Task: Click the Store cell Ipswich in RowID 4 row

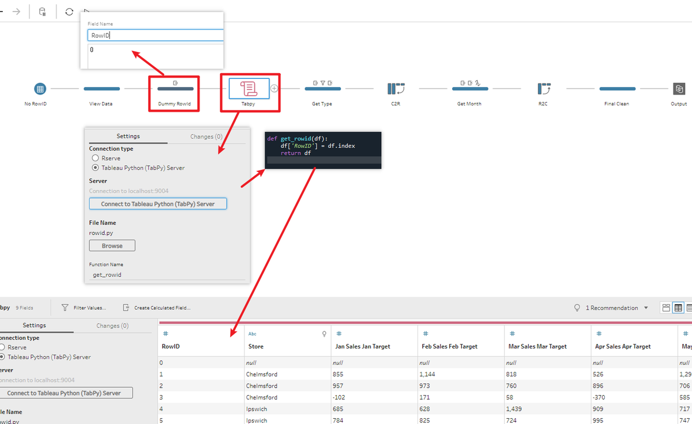Action: point(287,409)
